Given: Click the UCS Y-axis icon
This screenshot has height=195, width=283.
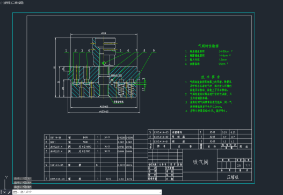Looking at the screenshot, I should point(6,177).
